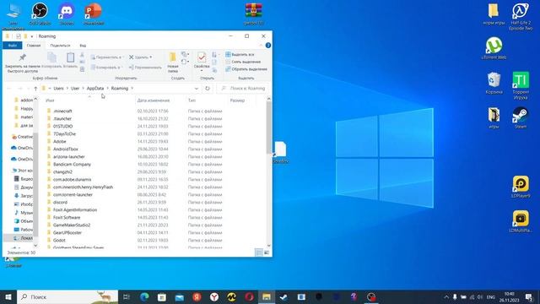Click the Copy icon in ribbon
This screenshot has width=540, height=304.
click(x=51, y=60)
